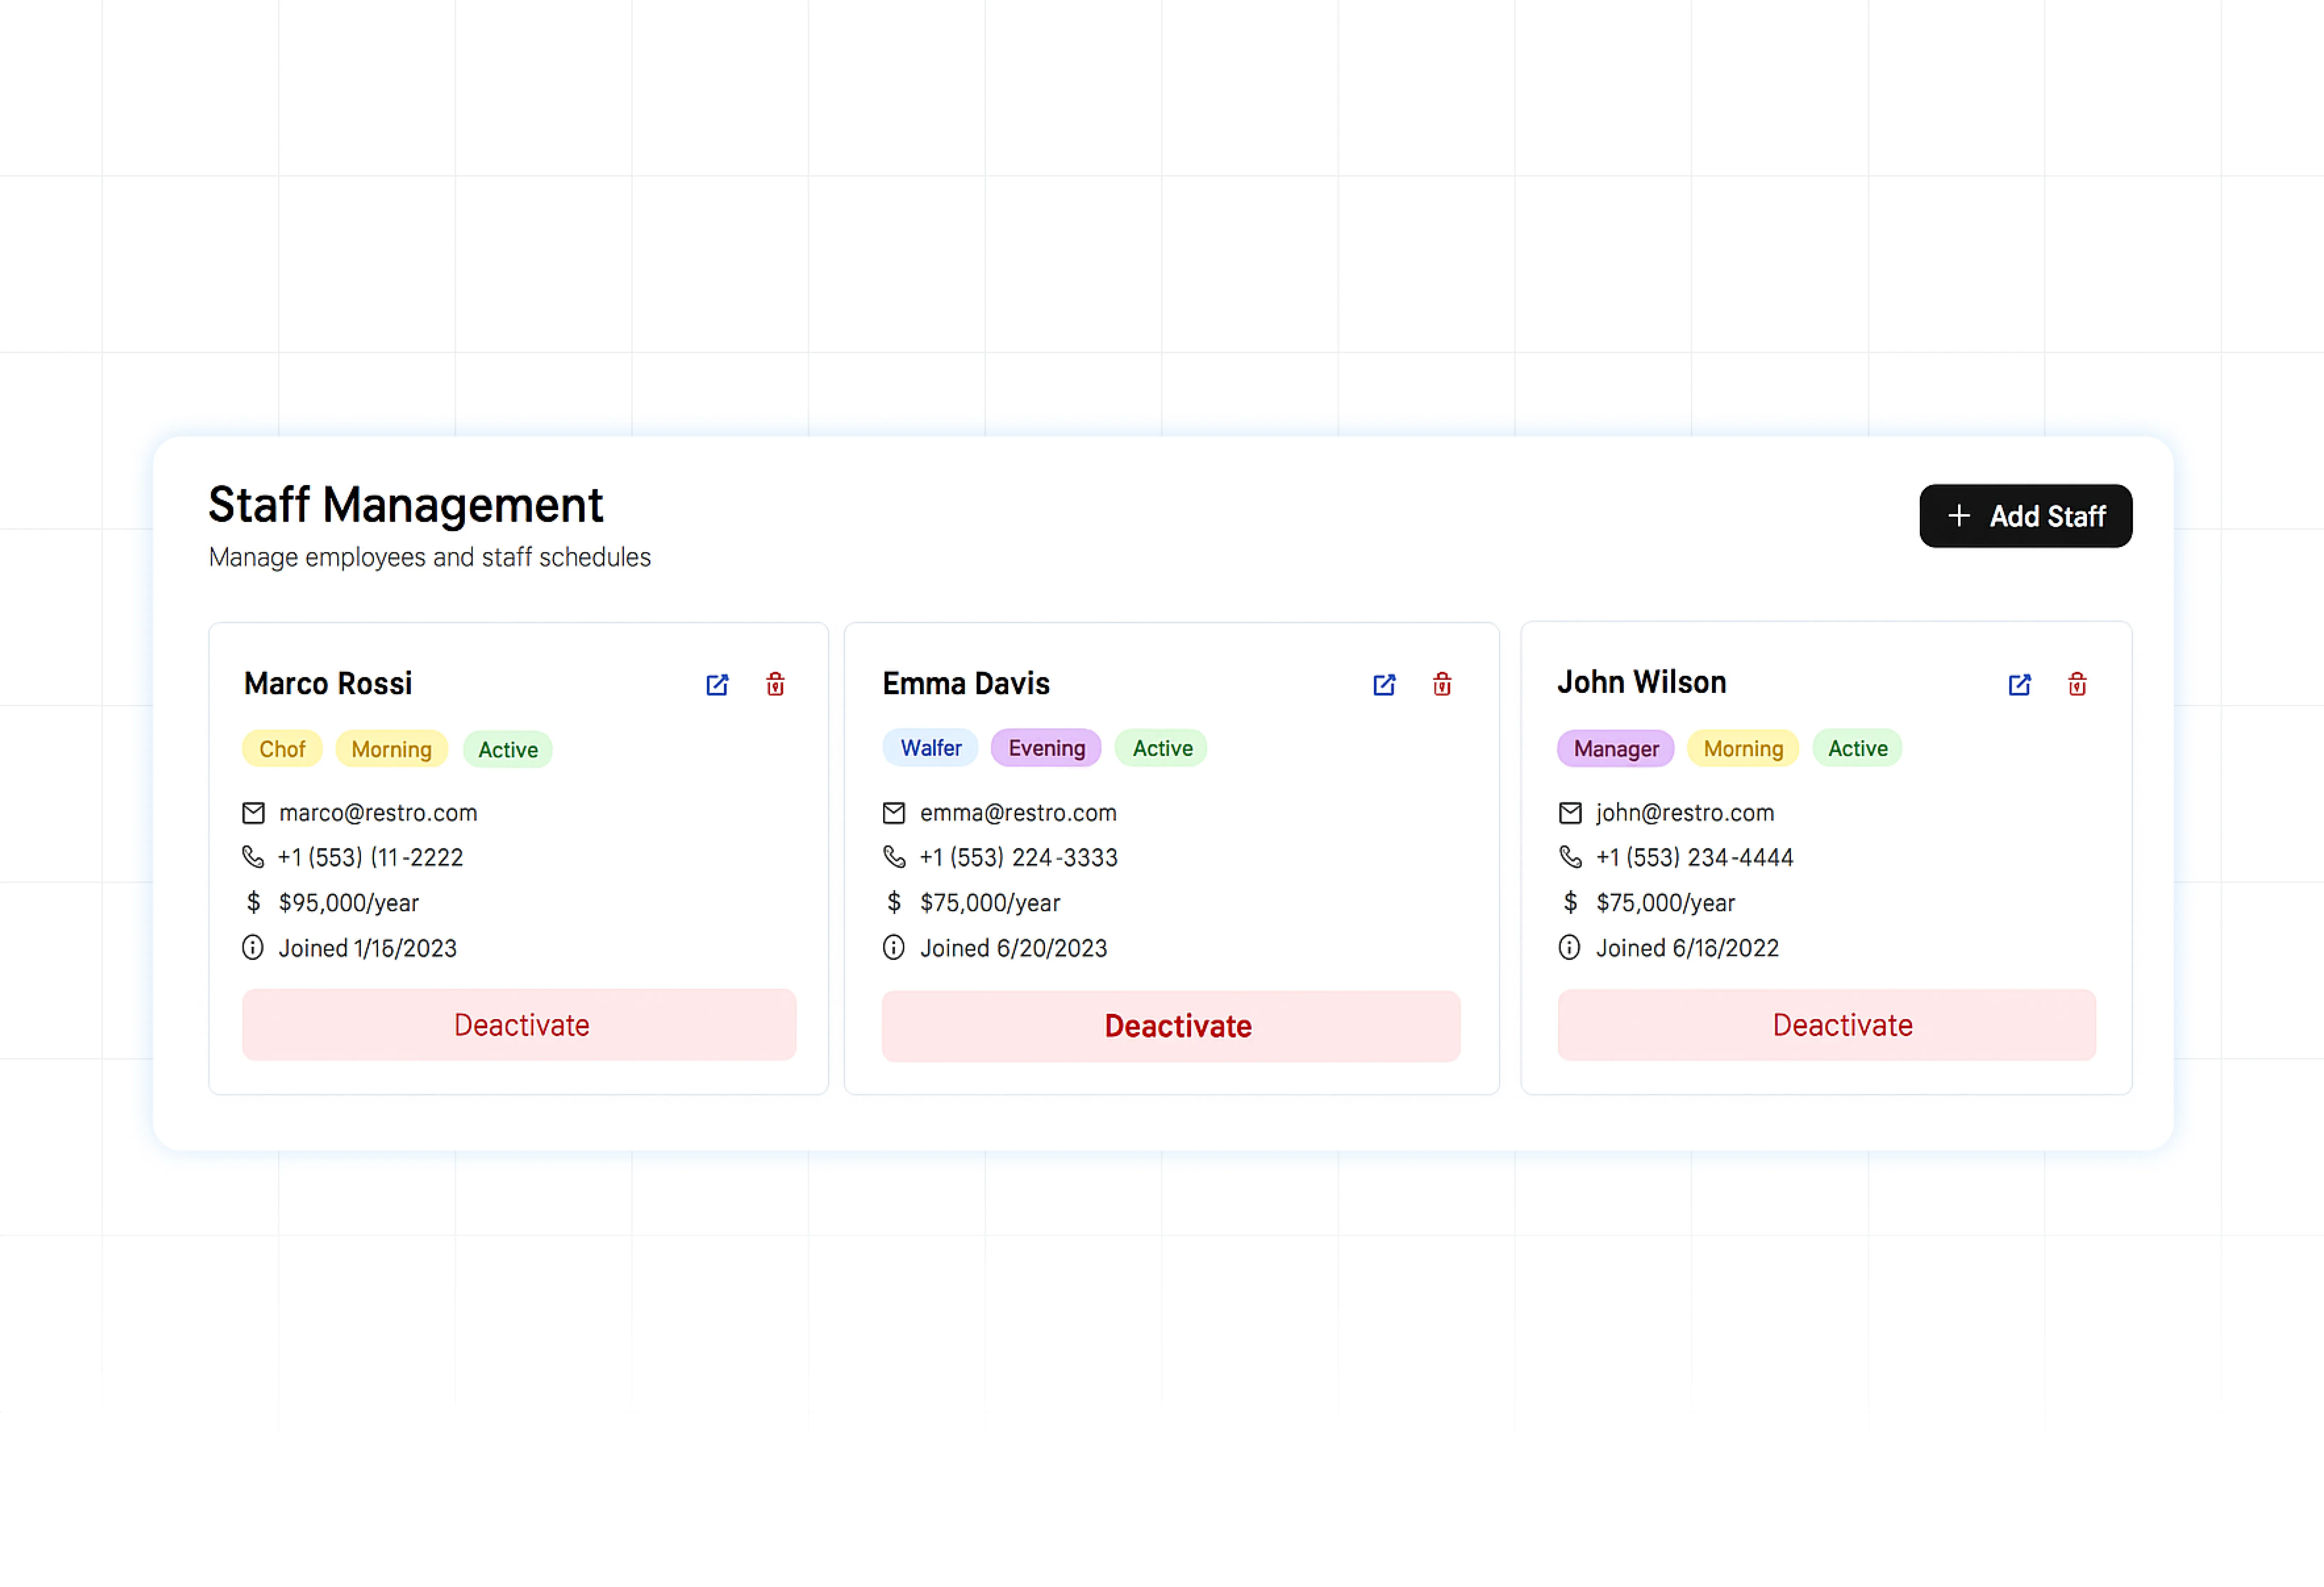Open Emma Davis's edit icon

[1384, 685]
